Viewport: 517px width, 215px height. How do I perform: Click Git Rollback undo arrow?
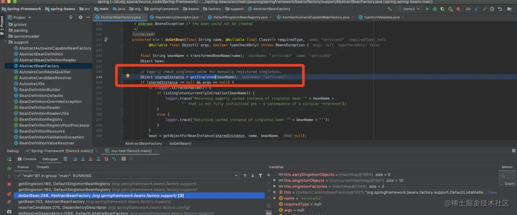point(500,9)
